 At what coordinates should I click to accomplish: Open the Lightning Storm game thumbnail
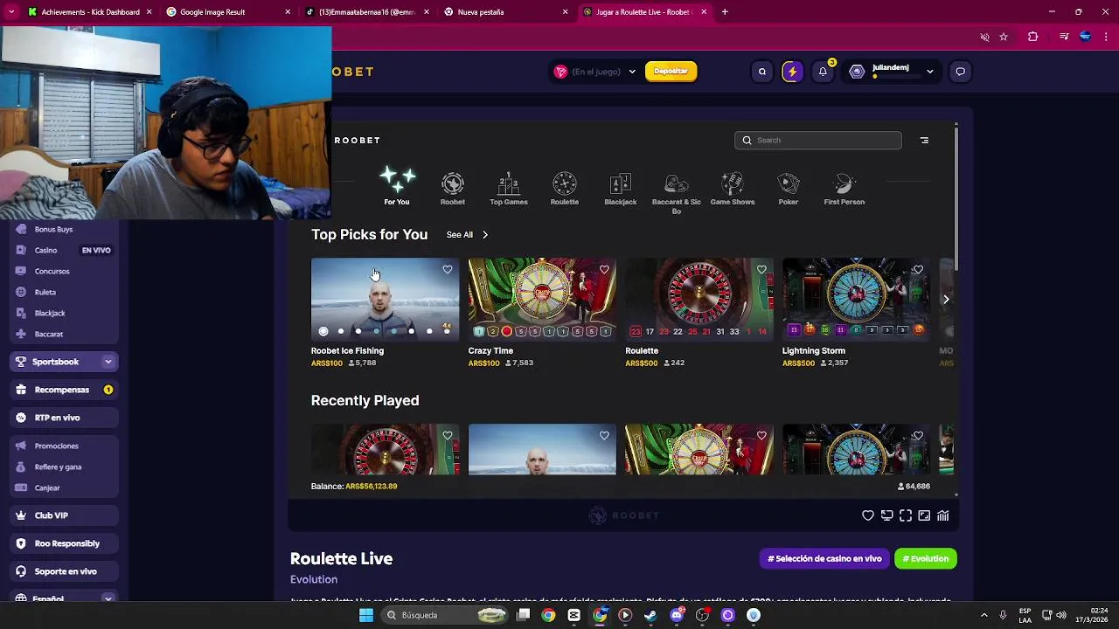[x=856, y=299]
